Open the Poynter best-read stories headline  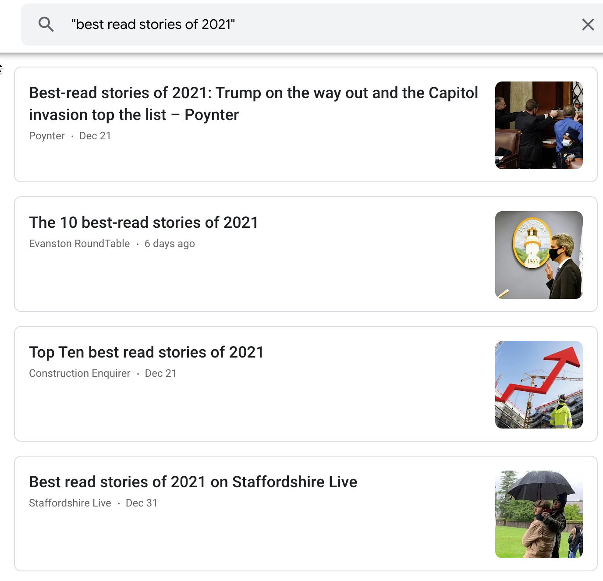tap(253, 104)
